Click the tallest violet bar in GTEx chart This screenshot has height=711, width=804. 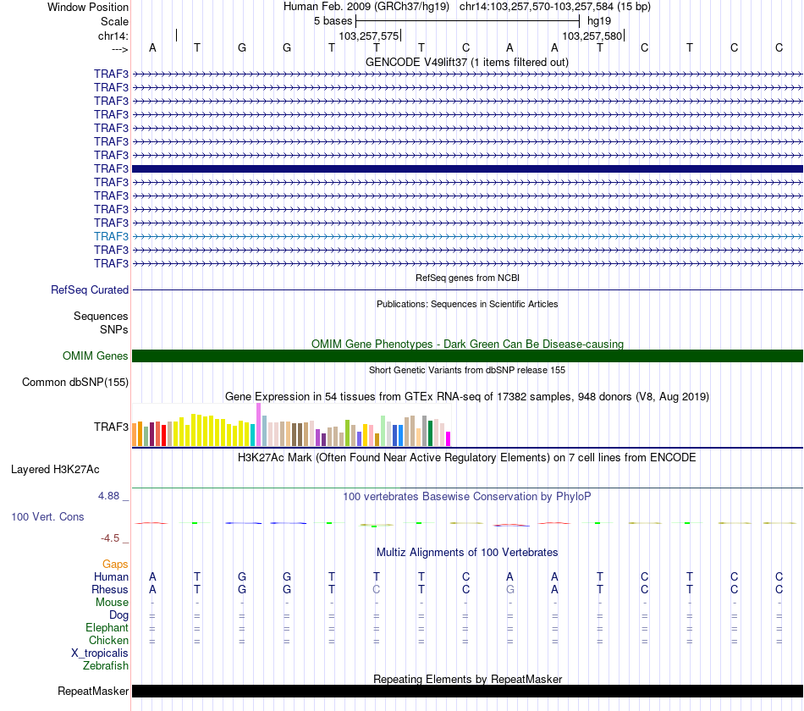coord(258,425)
